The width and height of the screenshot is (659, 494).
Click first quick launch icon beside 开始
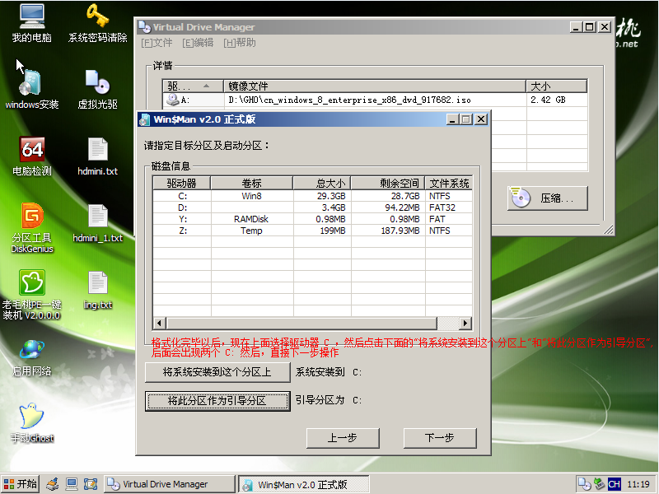click(x=53, y=484)
